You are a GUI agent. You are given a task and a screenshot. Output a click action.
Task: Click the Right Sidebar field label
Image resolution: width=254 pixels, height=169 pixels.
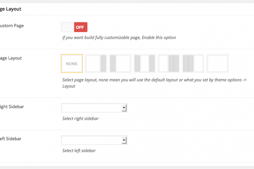12,107
